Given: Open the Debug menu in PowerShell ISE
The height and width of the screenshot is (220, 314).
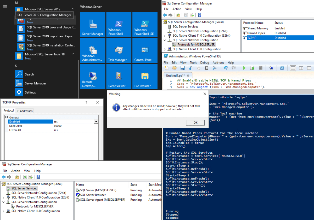Looking at the screenshot, I should coord(205,63).
